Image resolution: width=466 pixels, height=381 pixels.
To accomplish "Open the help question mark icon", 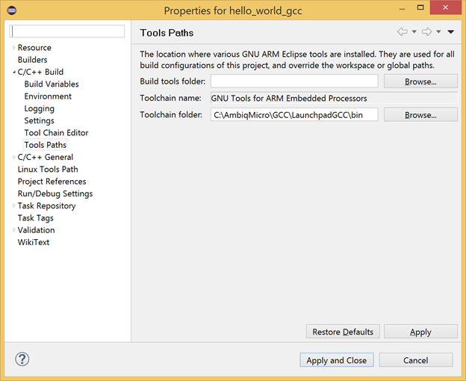I will click(x=22, y=359).
